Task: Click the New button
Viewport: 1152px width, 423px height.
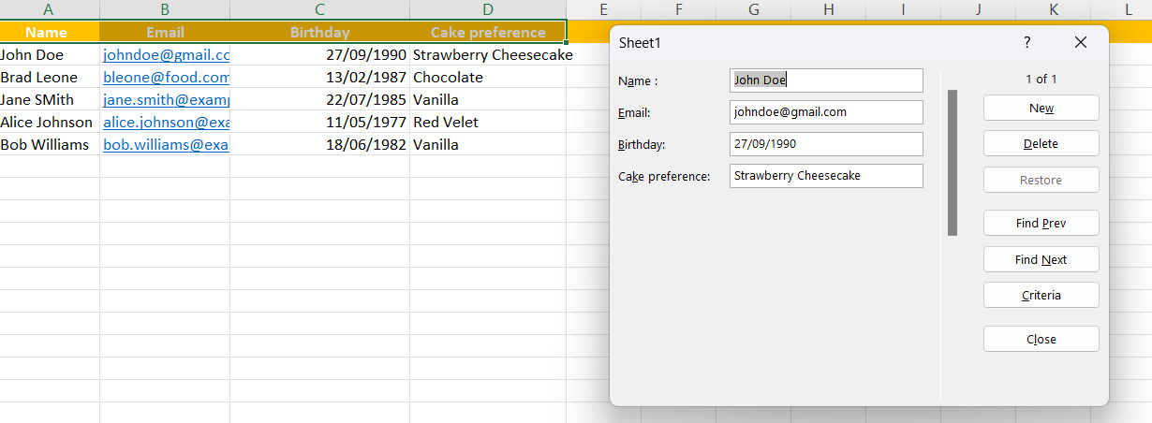Action: tap(1041, 108)
